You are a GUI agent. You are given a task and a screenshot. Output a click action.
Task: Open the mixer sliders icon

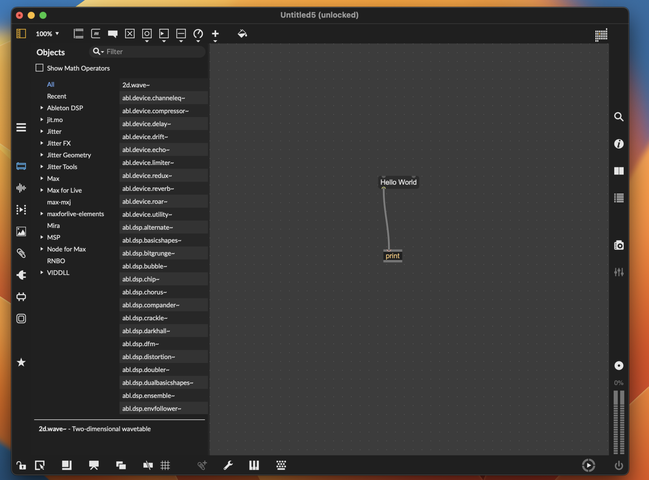point(618,272)
